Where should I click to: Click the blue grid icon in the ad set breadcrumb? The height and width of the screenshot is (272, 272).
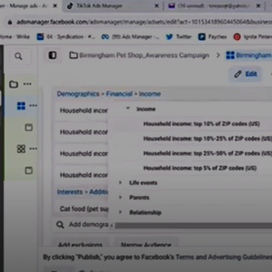point(230,55)
